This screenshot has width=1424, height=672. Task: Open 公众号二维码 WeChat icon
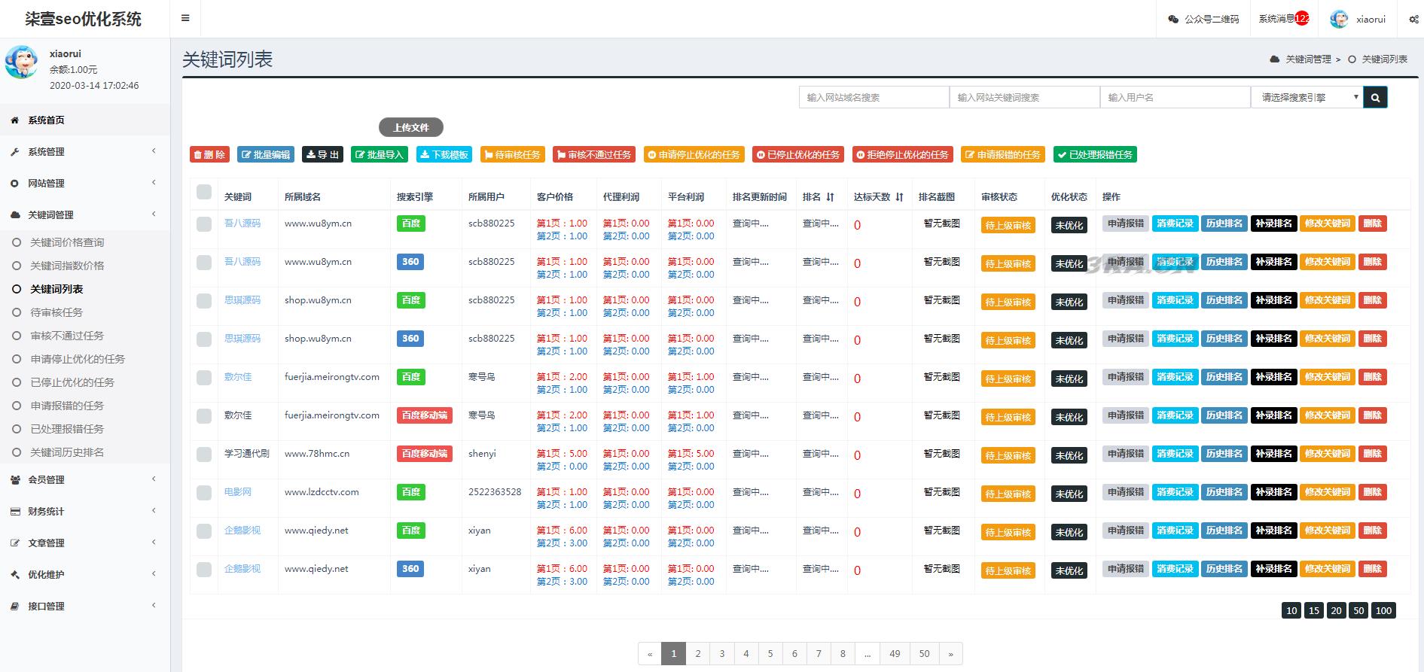(x=1173, y=20)
